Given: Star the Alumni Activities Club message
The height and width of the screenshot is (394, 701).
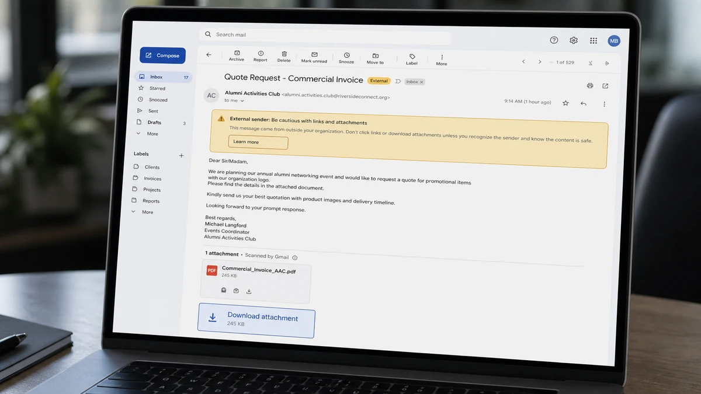Looking at the screenshot, I should click(x=565, y=103).
